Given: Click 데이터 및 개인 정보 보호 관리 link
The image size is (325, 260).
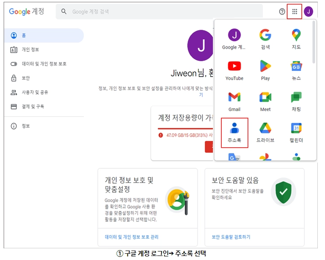Looking at the screenshot, I should (x=132, y=237).
